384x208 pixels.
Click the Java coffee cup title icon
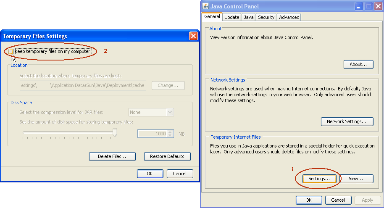(x=205, y=6)
